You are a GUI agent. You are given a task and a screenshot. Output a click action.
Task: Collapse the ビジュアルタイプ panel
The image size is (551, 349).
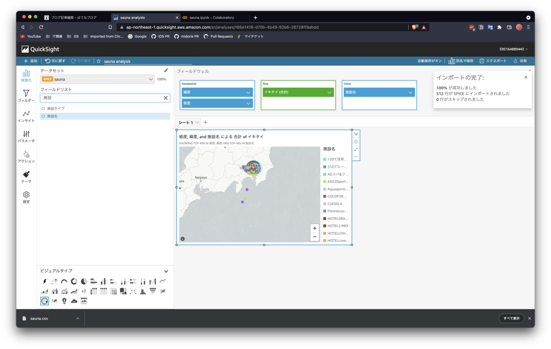tap(166, 271)
